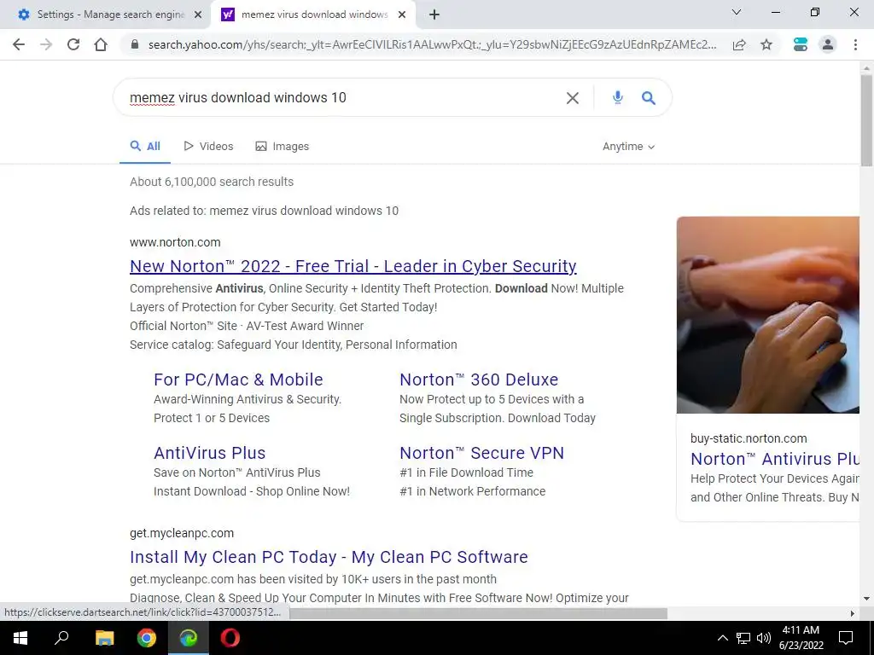Show hidden system tray icons
The height and width of the screenshot is (655, 874).
click(722, 638)
